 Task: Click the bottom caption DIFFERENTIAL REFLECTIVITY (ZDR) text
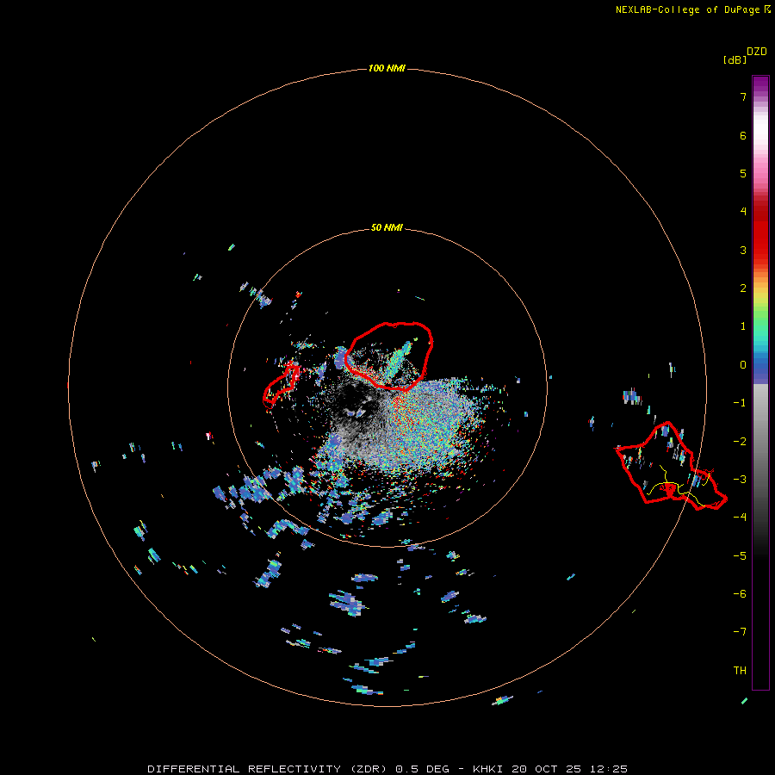click(x=267, y=769)
